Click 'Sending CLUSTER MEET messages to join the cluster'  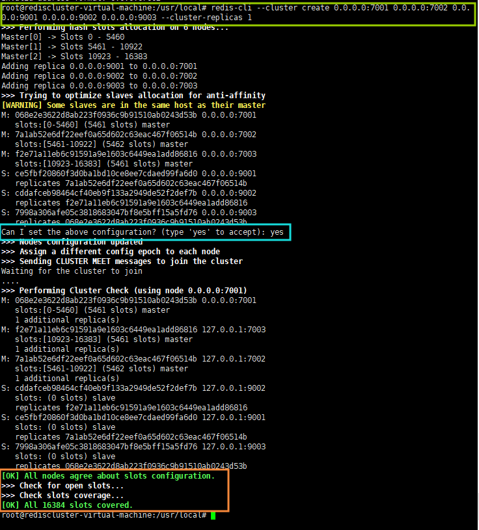[131, 261]
